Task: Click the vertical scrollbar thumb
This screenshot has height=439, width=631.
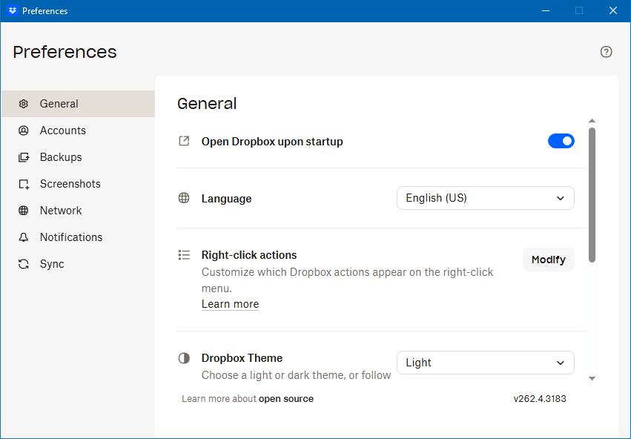Action: tap(592, 195)
